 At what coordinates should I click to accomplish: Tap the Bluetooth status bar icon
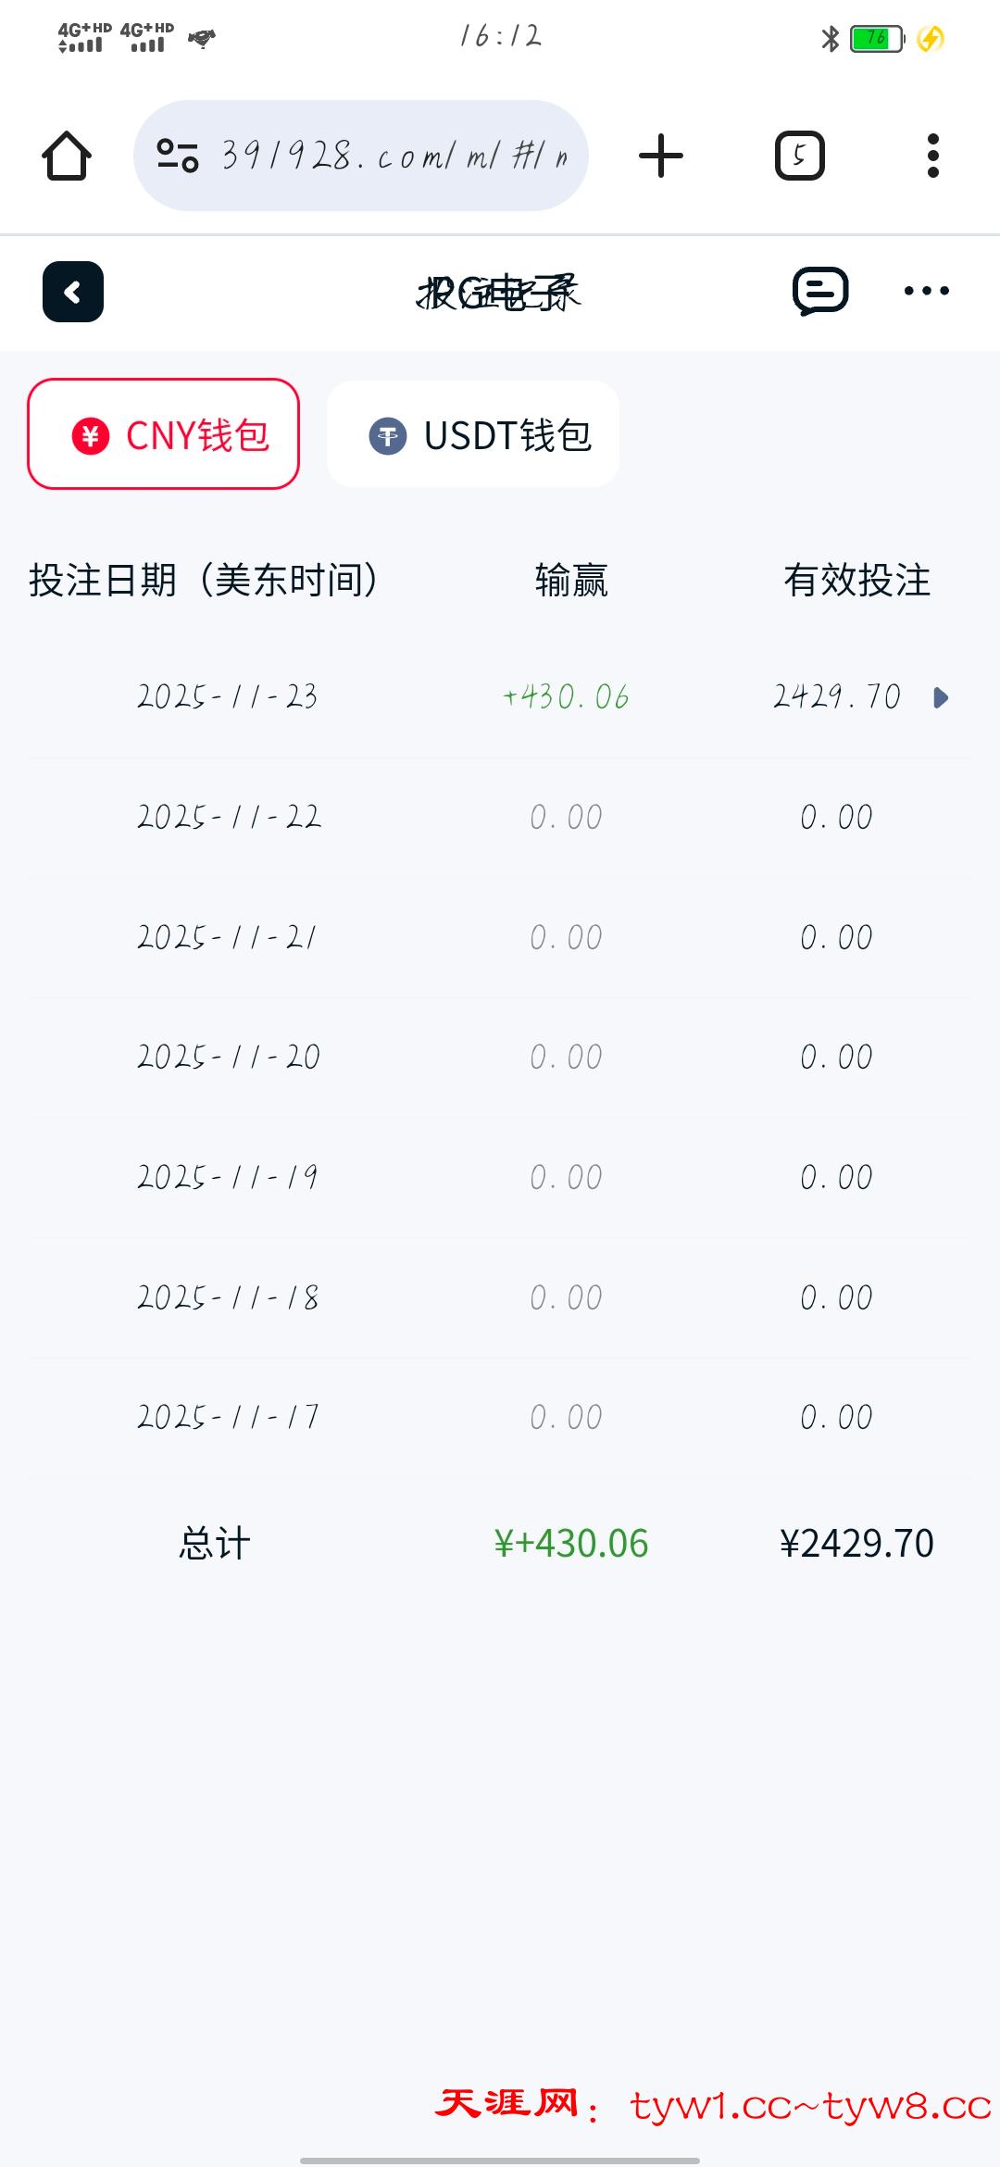point(830,39)
